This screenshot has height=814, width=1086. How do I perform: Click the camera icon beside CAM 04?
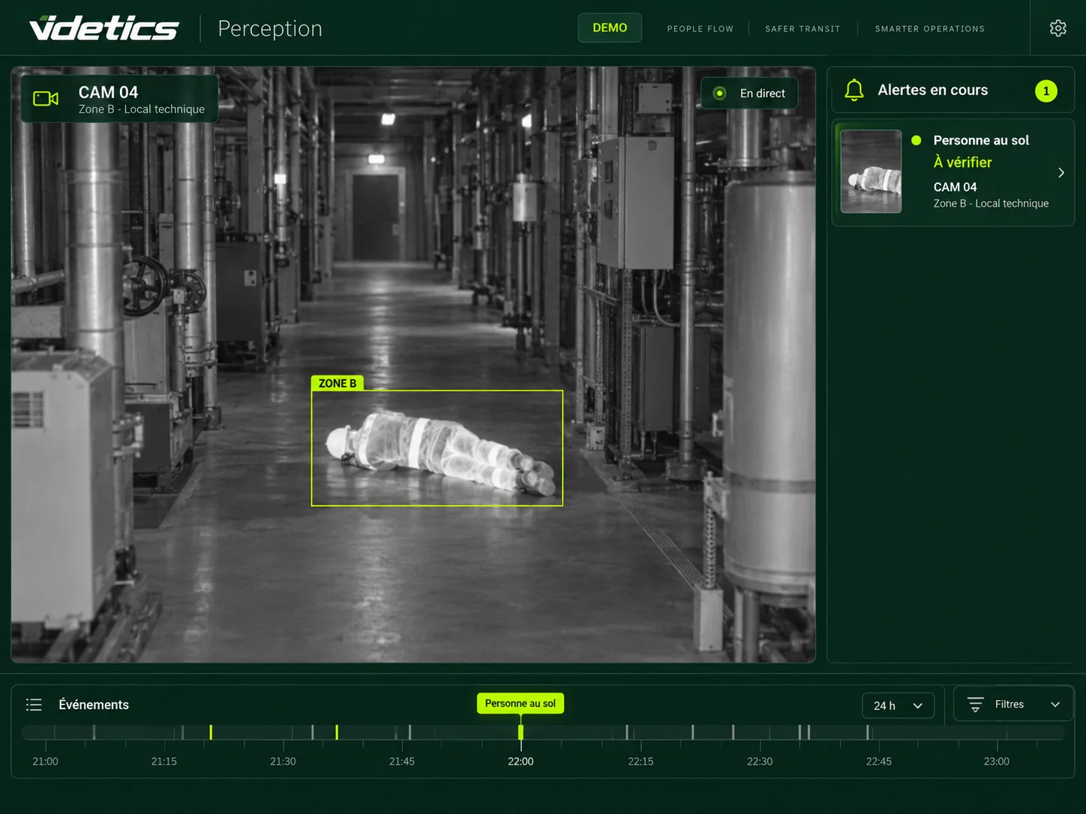coord(46,99)
